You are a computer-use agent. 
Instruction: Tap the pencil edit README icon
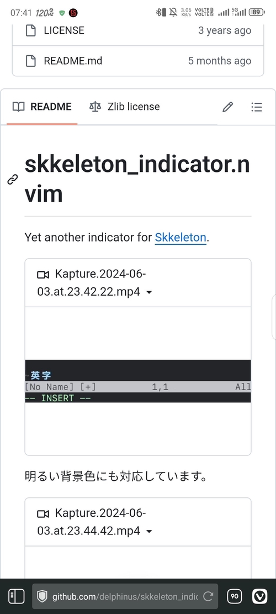click(227, 107)
